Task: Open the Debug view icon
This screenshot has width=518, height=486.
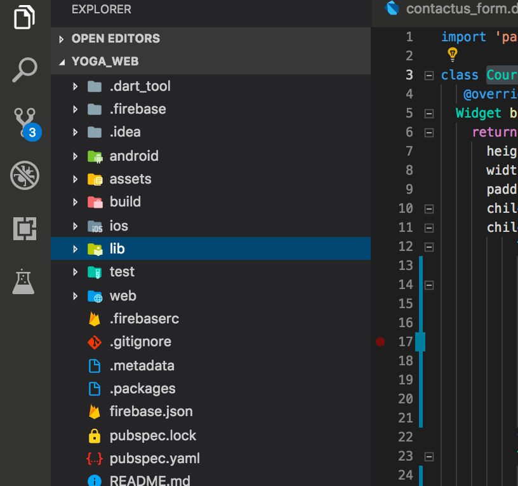Action: (25, 175)
